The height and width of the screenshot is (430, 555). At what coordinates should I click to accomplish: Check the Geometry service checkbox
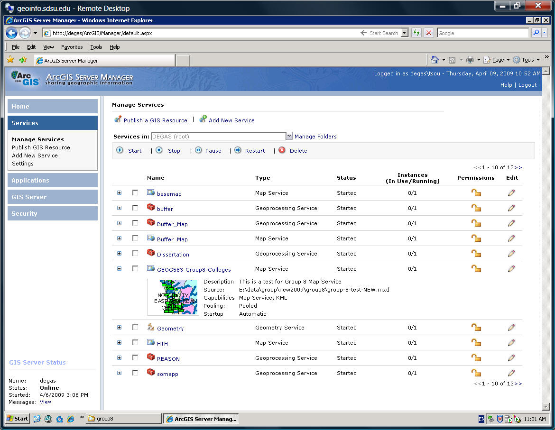(x=135, y=328)
